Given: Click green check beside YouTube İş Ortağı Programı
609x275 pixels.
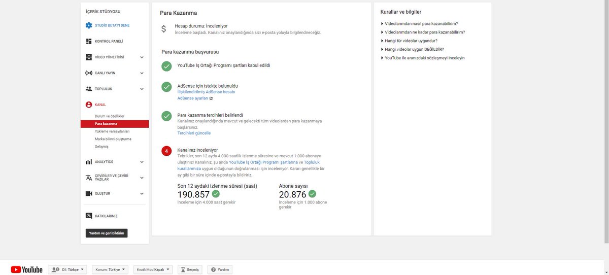Looking at the screenshot, I should click(166, 66).
